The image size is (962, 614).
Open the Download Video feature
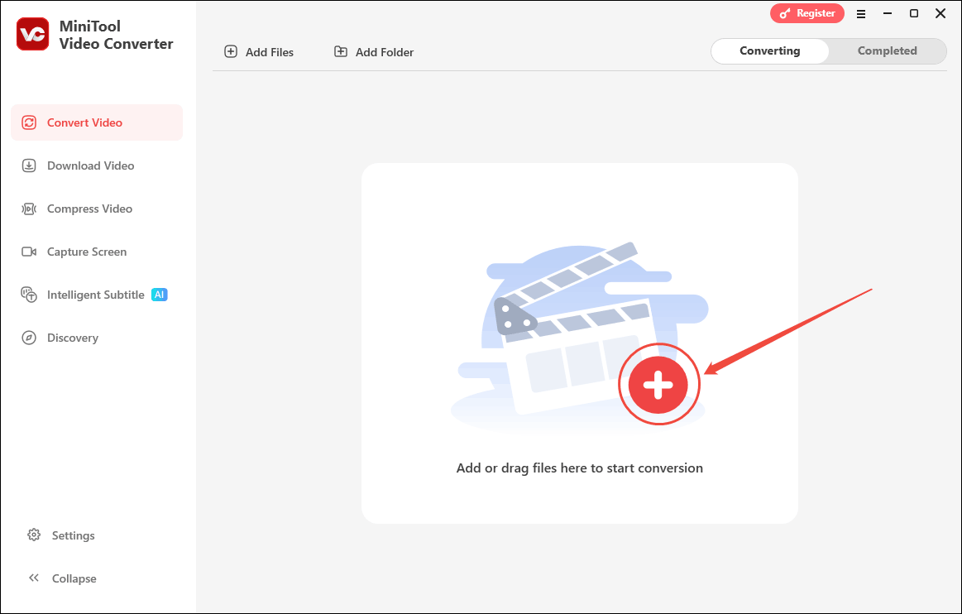[89, 165]
